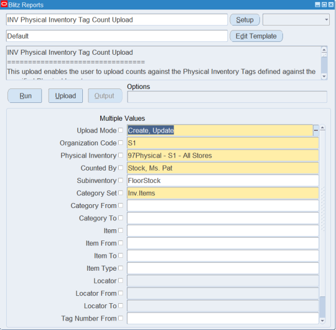Click the Locator To field
This screenshot has width=336, height=330.
(223, 305)
